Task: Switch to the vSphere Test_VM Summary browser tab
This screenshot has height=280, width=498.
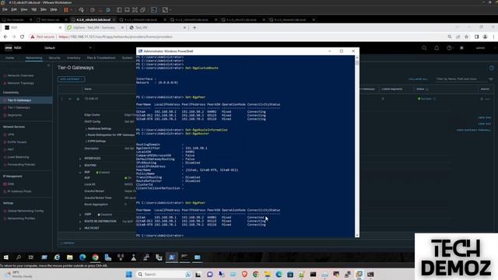Action: [x=94, y=28]
